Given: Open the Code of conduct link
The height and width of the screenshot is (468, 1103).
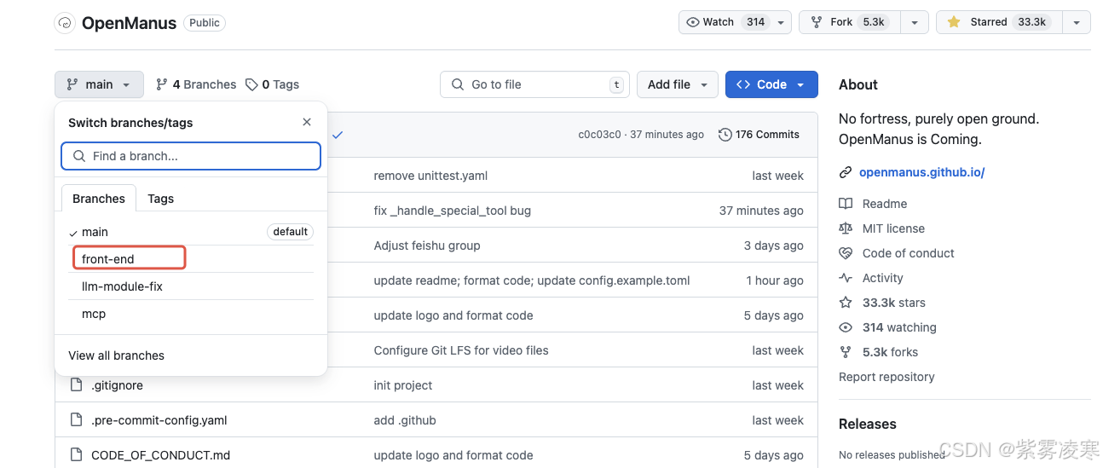Looking at the screenshot, I should 909,253.
